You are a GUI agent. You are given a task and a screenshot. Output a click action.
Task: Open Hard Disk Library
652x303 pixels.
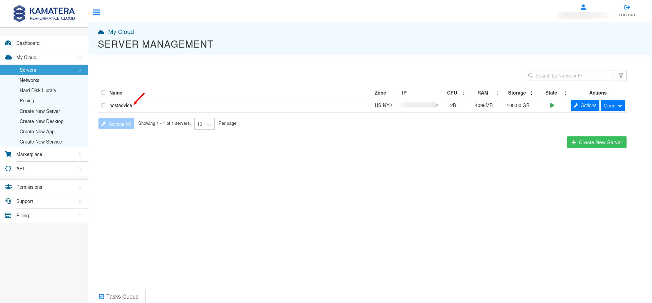38,90
